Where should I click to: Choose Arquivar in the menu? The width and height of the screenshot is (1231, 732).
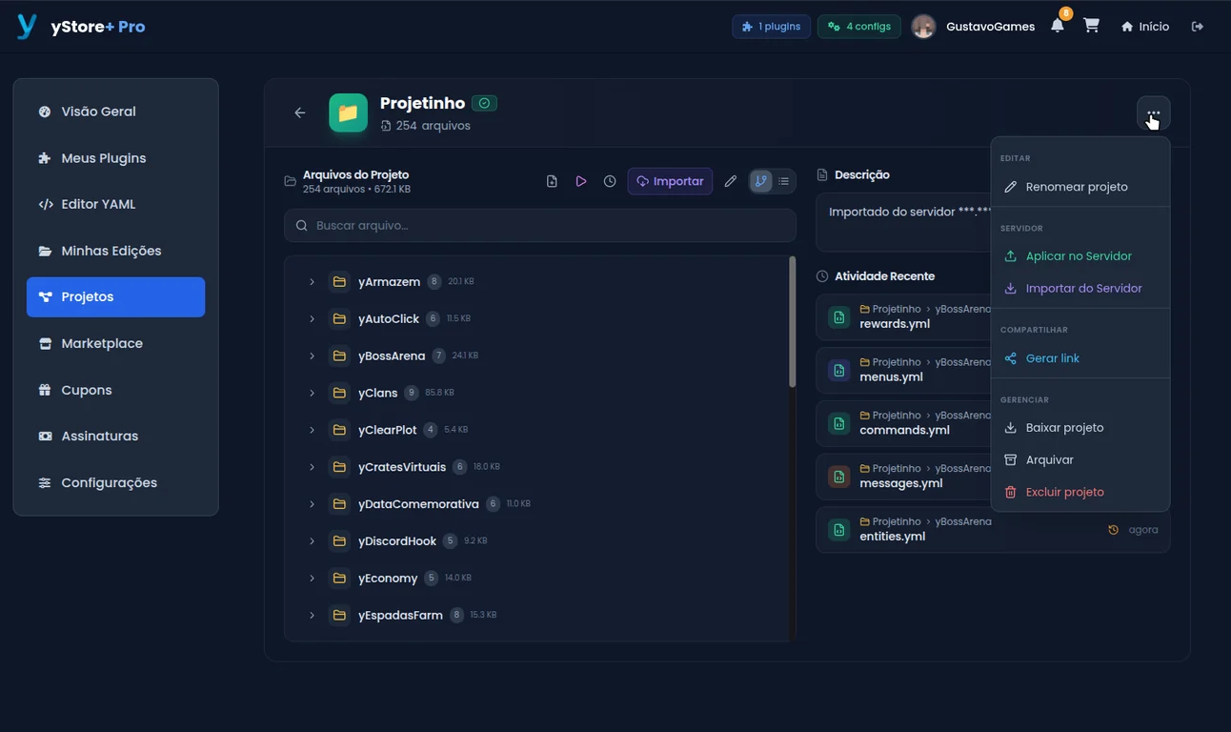[x=1080, y=459]
